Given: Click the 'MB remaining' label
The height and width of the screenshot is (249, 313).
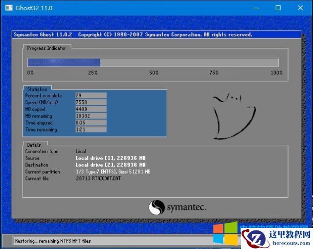Looking at the screenshot, I should click(x=39, y=116).
